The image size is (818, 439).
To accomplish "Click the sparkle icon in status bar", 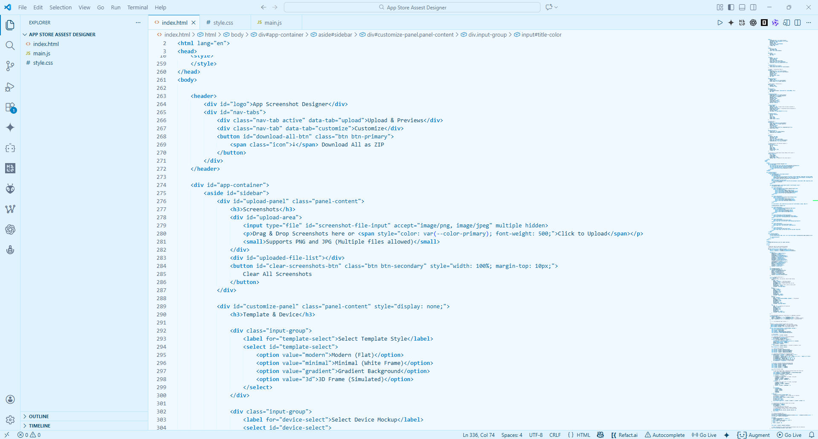I will click(727, 435).
